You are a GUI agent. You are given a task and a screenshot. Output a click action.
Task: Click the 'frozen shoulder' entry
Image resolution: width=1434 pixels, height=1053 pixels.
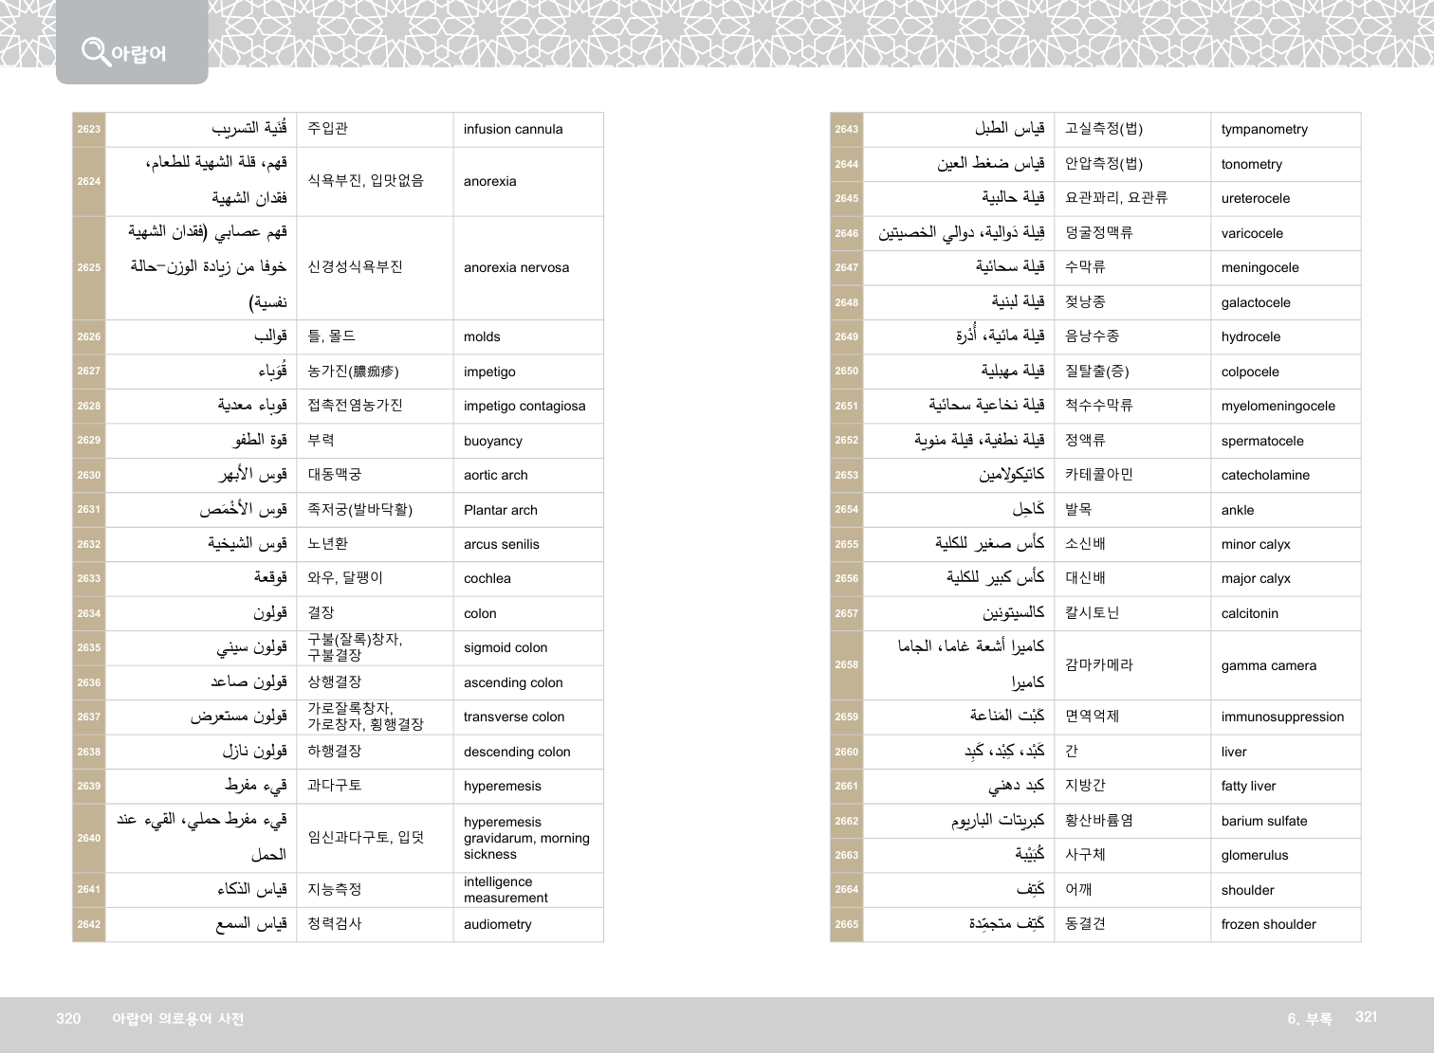1268,925
